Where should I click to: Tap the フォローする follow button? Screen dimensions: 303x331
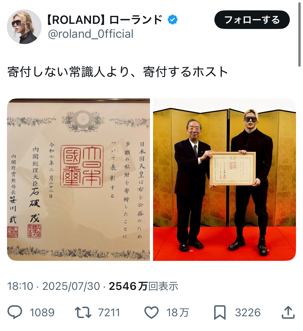pos(252,20)
